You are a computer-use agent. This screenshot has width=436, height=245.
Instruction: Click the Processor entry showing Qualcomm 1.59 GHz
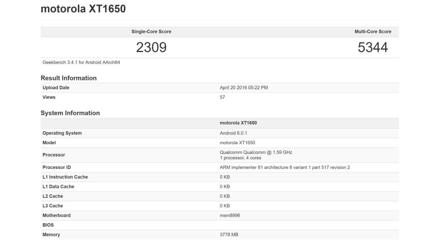[256, 155]
